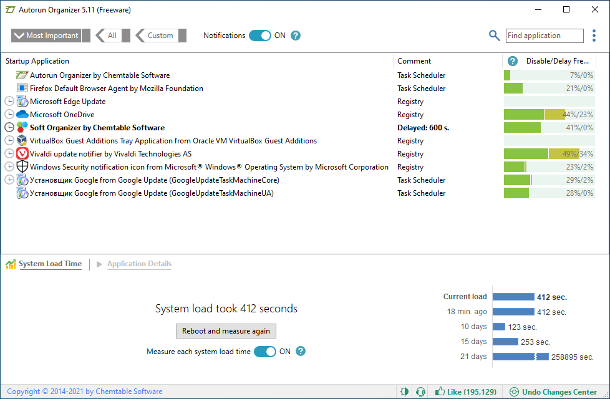The height and width of the screenshot is (399, 610).
Task: Open the Application Details tab
Action: pos(139,264)
